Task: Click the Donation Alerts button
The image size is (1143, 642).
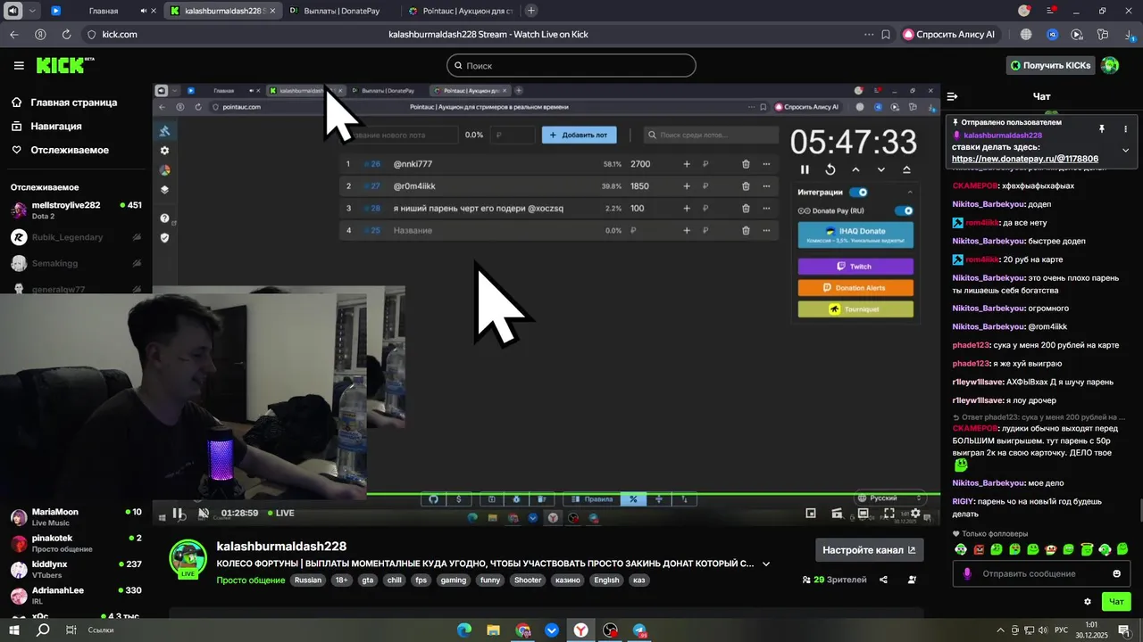Action: 855,288
